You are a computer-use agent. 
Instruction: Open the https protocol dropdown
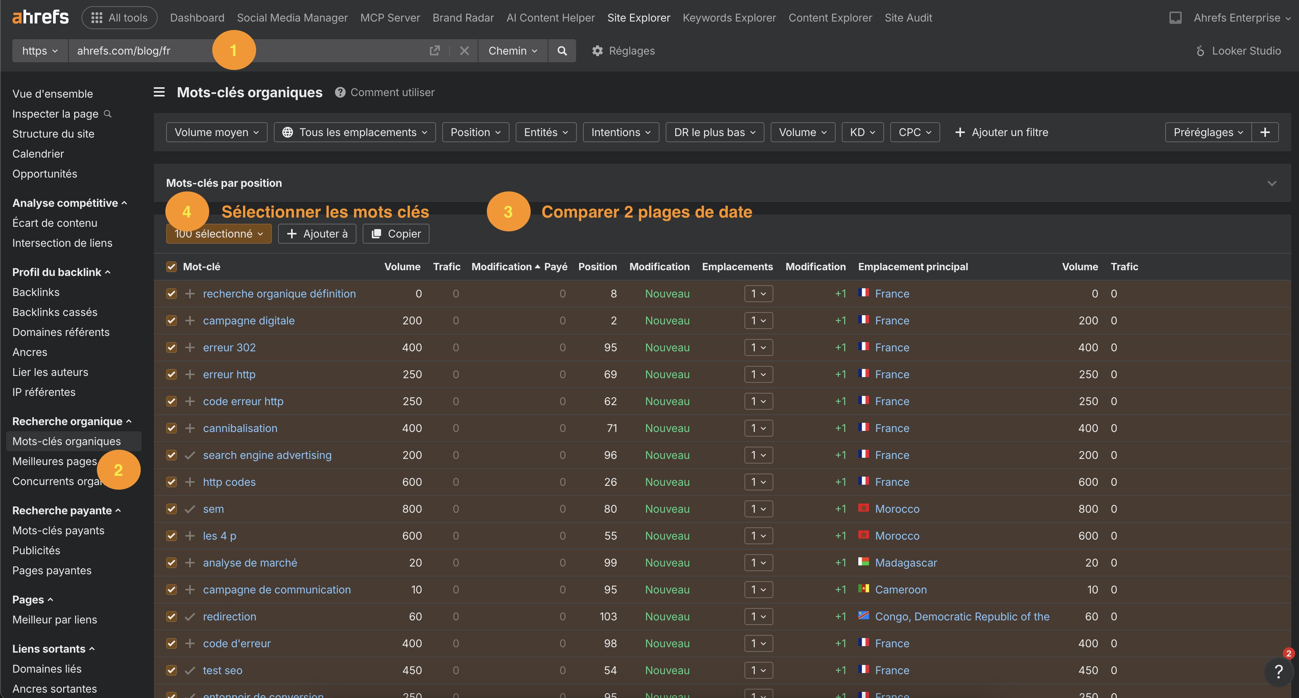40,51
